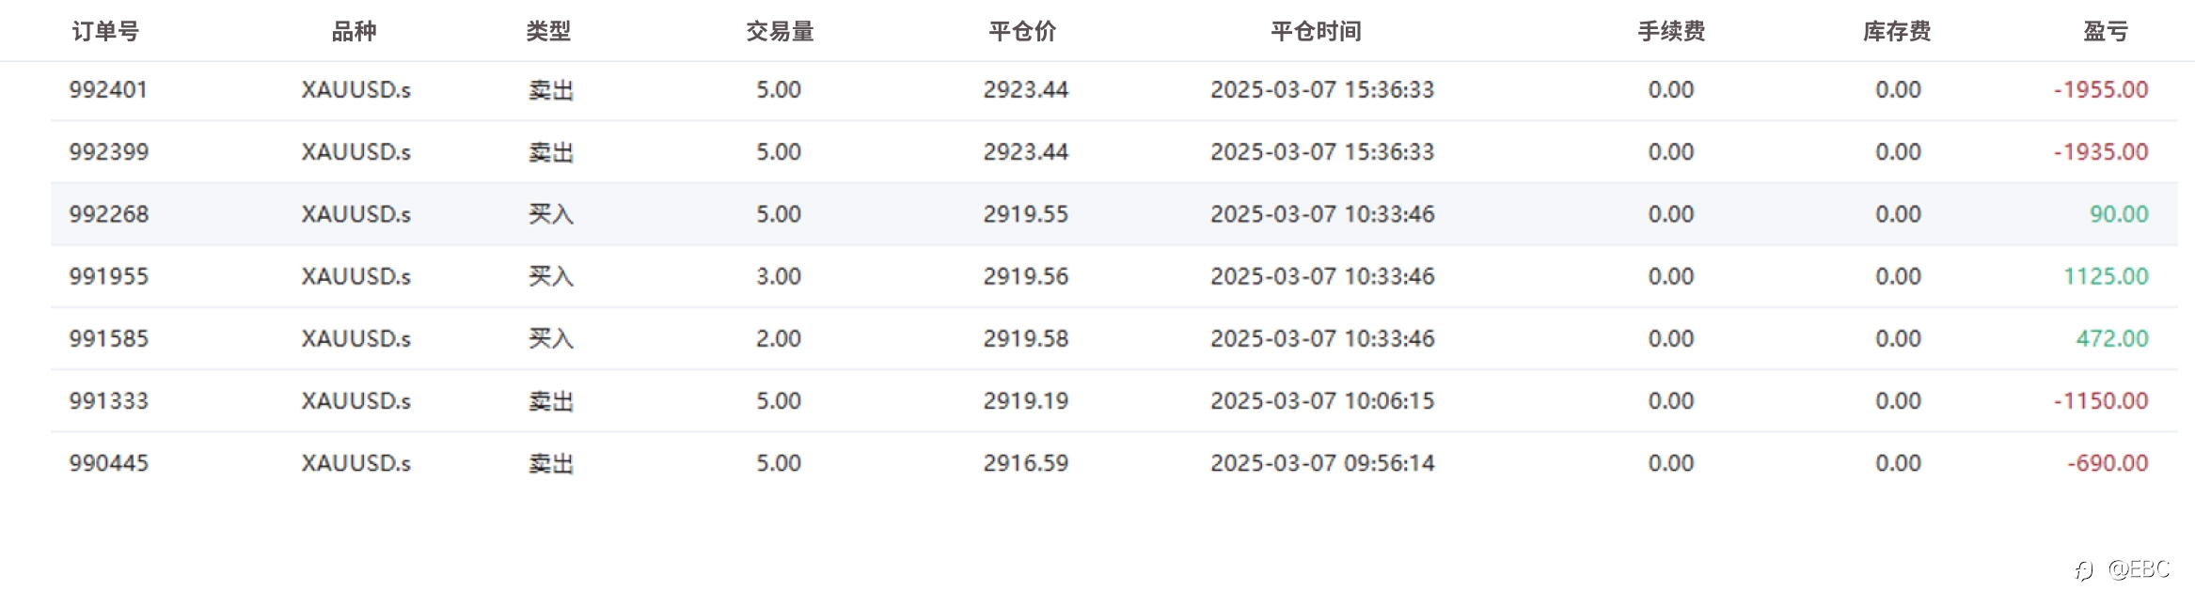
Task: Click the 订单号 column header
Action: (x=105, y=32)
